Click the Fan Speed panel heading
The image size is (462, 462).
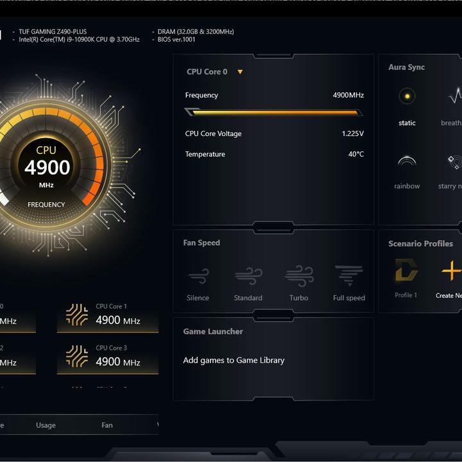point(201,243)
